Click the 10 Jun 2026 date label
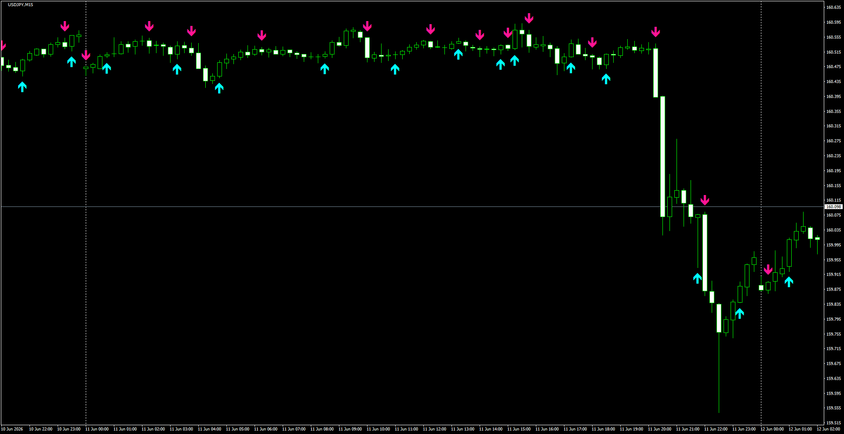The image size is (844, 434). point(12,429)
